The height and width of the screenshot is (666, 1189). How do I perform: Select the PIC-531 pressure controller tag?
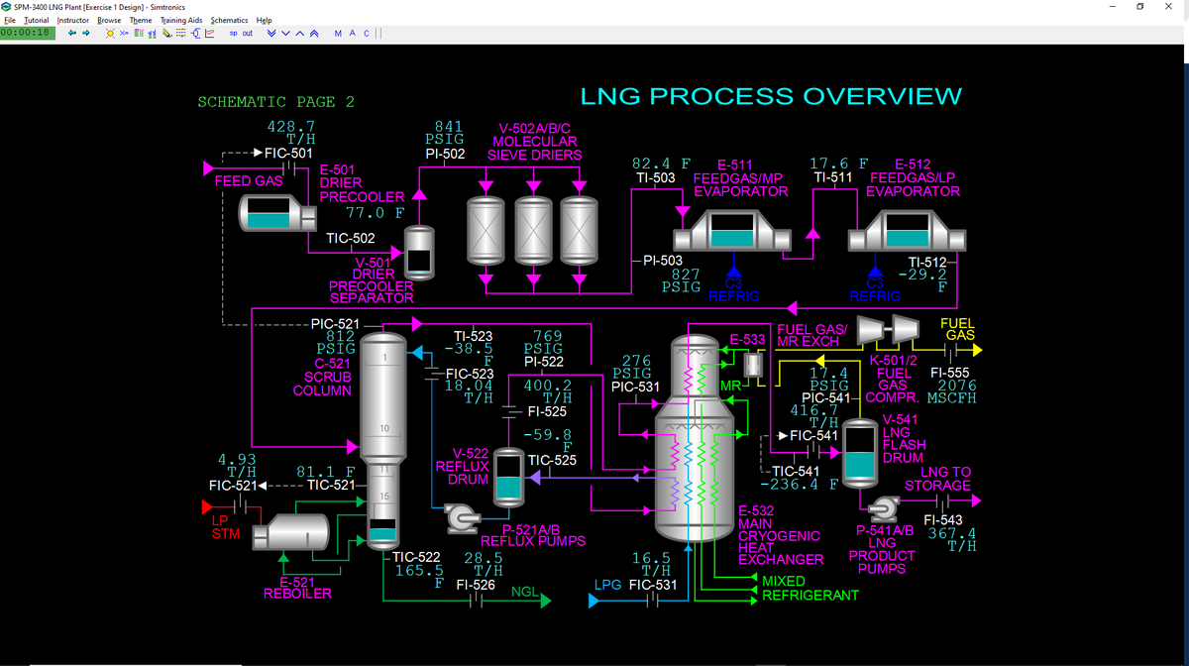pyautogui.click(x=635, y=387)
